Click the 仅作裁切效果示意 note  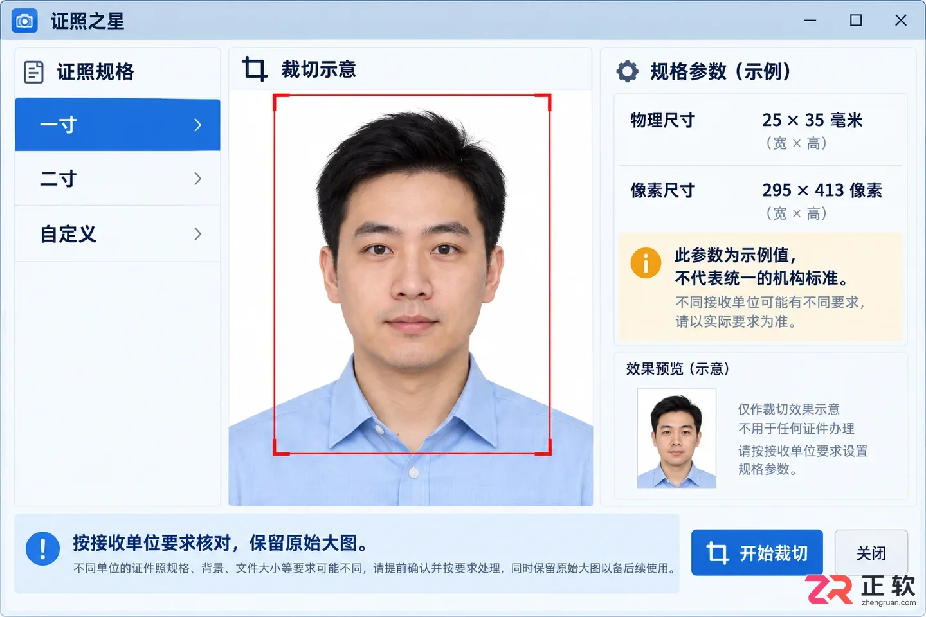pos(789,409)
